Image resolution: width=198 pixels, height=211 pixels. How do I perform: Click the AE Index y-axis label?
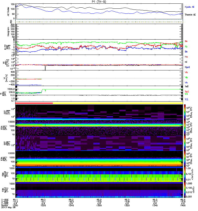(x=8, y=11)
